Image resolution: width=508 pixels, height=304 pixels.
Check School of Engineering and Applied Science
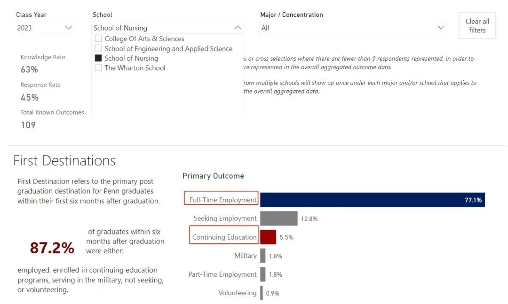[x=98, y=48]
